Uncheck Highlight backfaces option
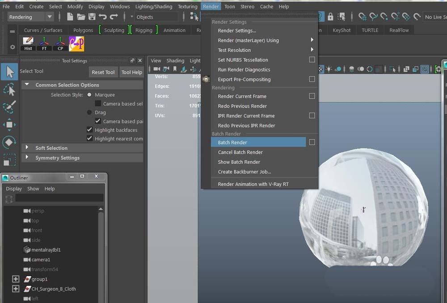Viewport: 447px width, 303px height. (90, 130)
